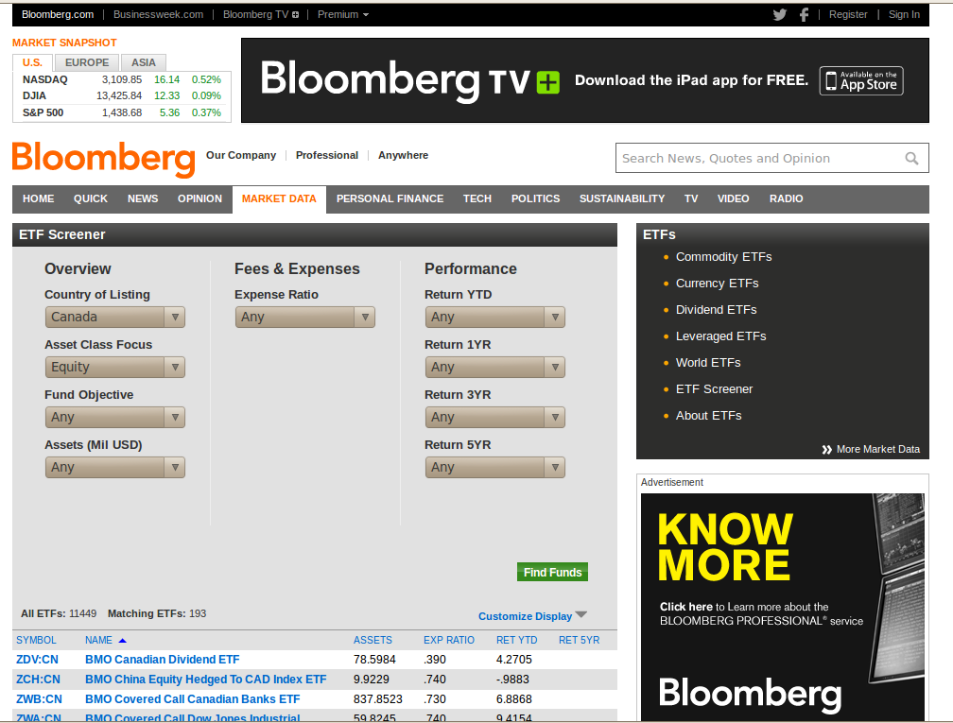This screenshot has height=723, width=953.
Task: Open the Return YTD dropdown
Action: pyautogui.click(x=495, y=318)
